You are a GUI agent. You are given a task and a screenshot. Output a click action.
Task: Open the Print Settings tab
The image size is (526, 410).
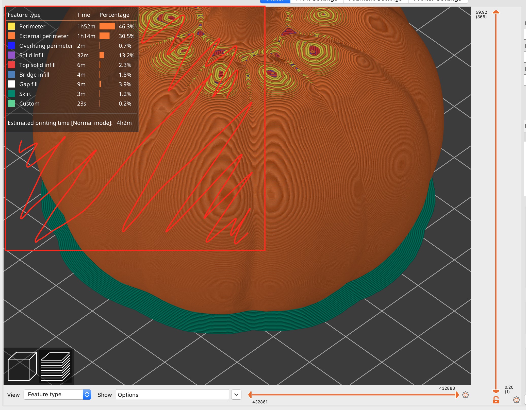[x=317, y=1]
